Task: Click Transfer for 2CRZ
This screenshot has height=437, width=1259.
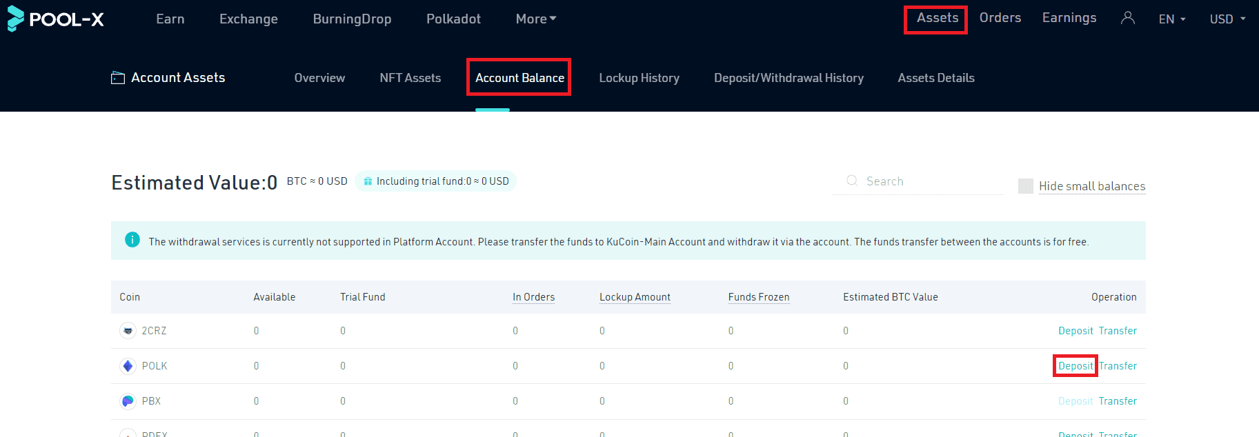Action: (1118, 331)
